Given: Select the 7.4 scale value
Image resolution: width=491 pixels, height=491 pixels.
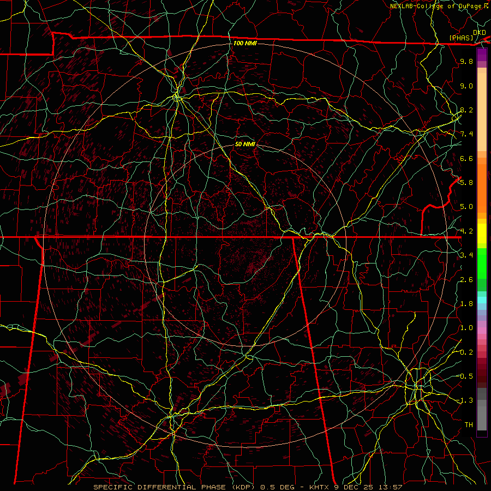Looking at the screenshot, I should [466, 134].
